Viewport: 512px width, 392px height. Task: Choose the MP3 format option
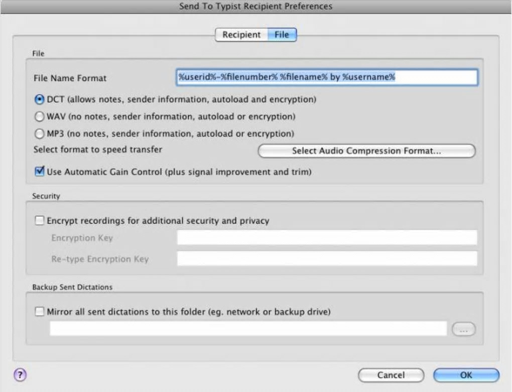tap(39, 134)
